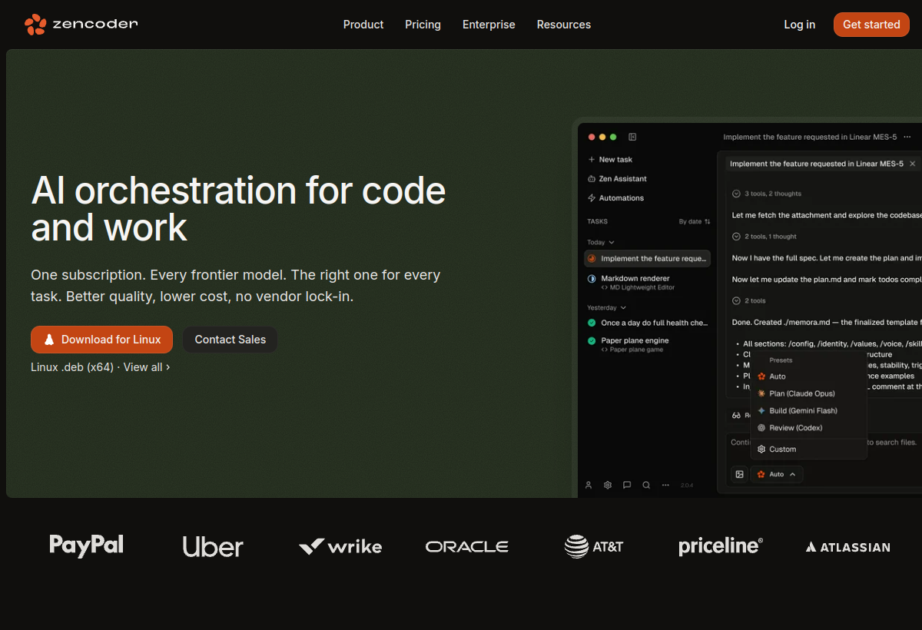The width and height of the screenshot is (922, 630).
Task: Open the Product menu
Action: pyautogui.click(x=363, y=25)
